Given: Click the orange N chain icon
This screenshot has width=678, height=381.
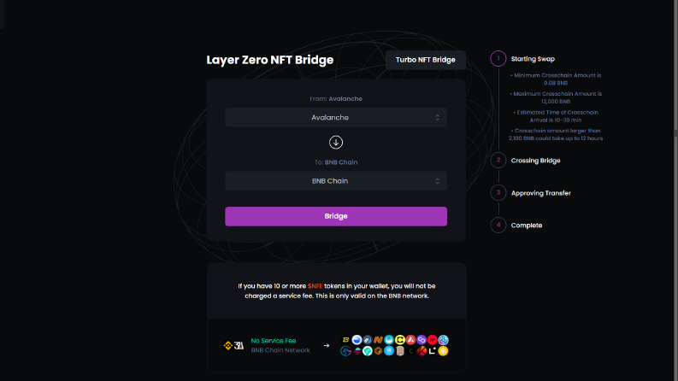Looking at the screenshot, I should click(x=379, y=340).
